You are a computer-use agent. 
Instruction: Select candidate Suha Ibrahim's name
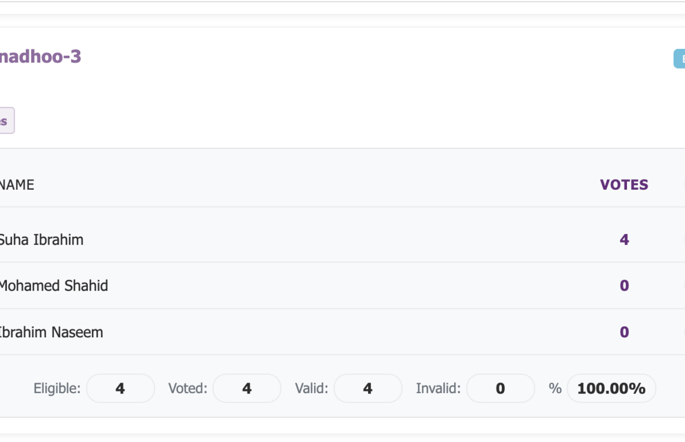click(x=41, y=240)
